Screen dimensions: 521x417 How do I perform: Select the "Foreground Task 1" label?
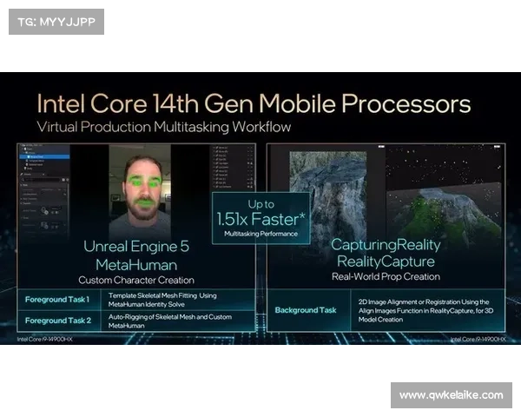(x=57, y=300)
